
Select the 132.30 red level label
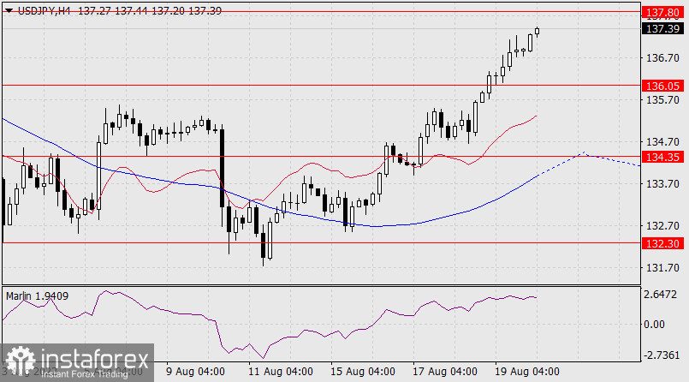(662, 243)
